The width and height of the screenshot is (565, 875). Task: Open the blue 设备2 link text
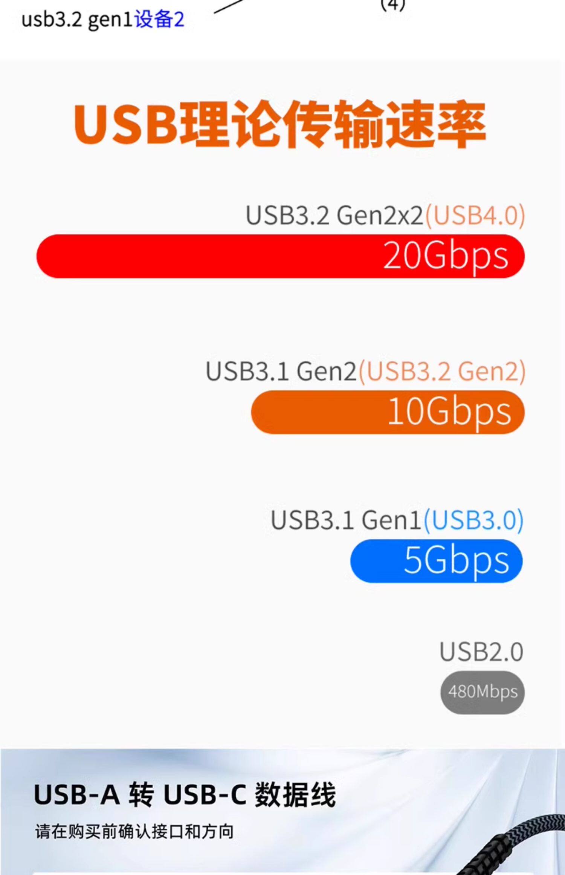click(x=159, y=20)
